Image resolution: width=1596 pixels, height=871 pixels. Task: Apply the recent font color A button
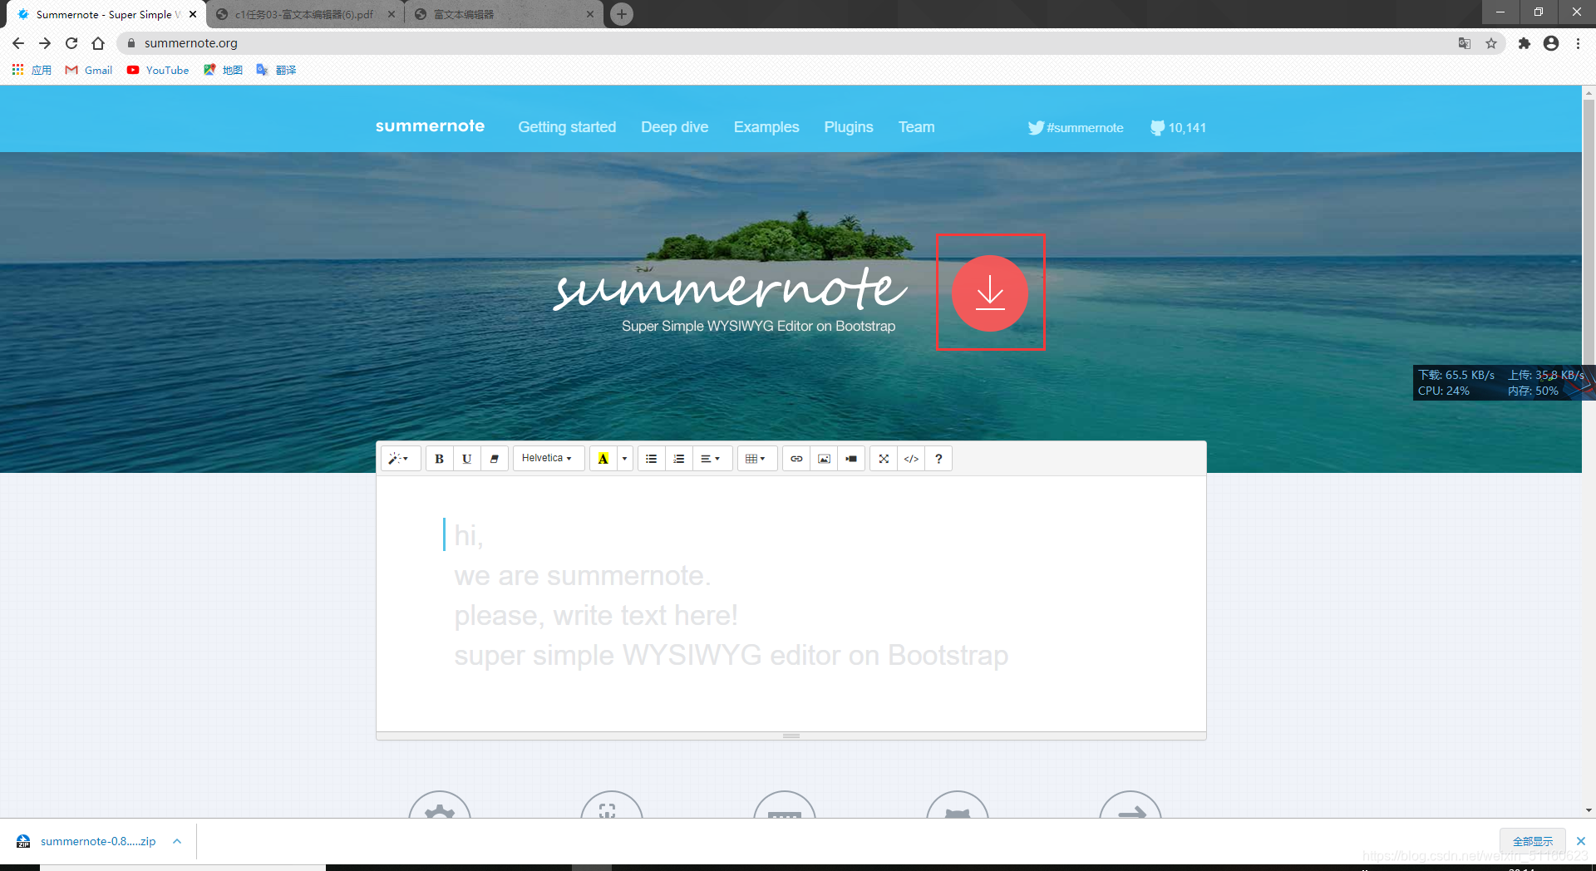pyautogui.click(x=603, y=459)
